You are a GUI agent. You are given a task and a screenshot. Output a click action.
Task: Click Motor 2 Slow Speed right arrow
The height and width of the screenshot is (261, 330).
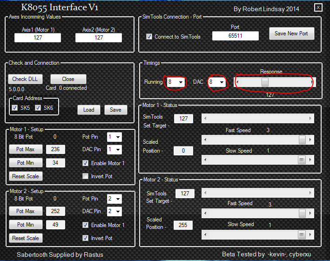310,234
